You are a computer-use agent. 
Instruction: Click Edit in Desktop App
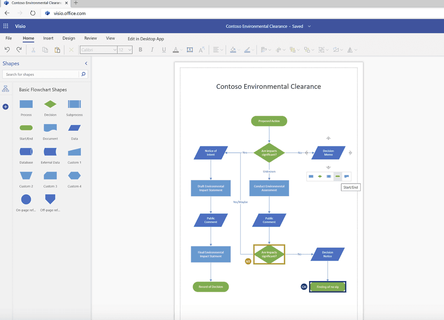146,39
